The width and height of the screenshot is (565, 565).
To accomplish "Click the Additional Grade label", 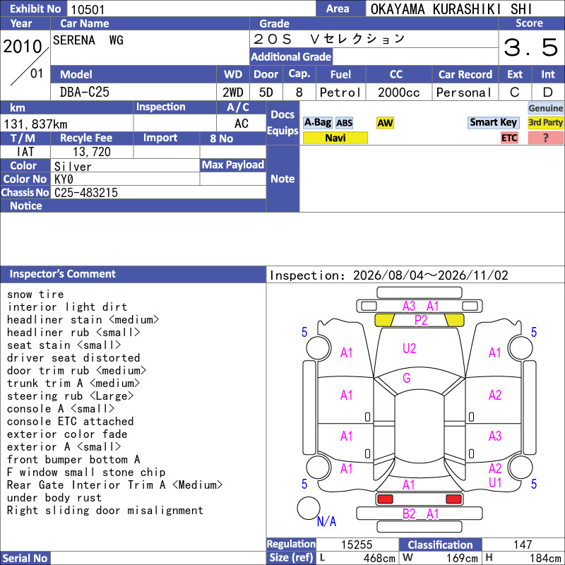I will [291, 56].
